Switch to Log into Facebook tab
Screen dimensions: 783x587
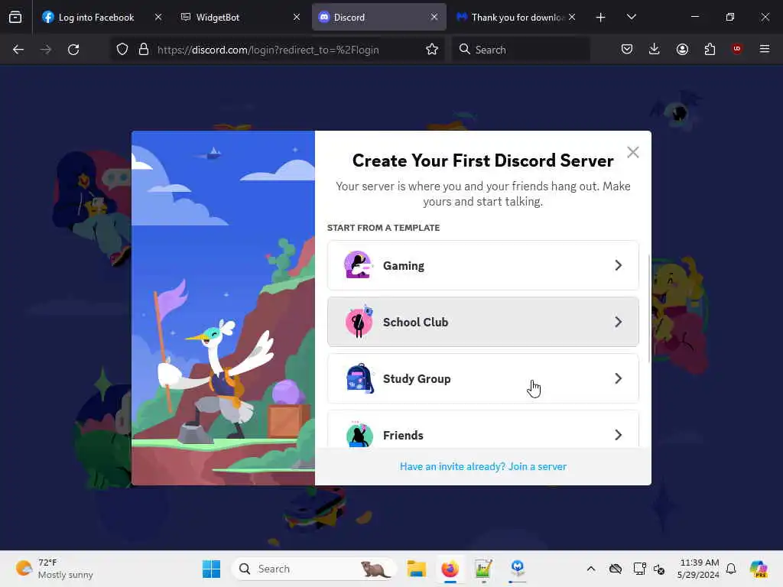(96, 18)
